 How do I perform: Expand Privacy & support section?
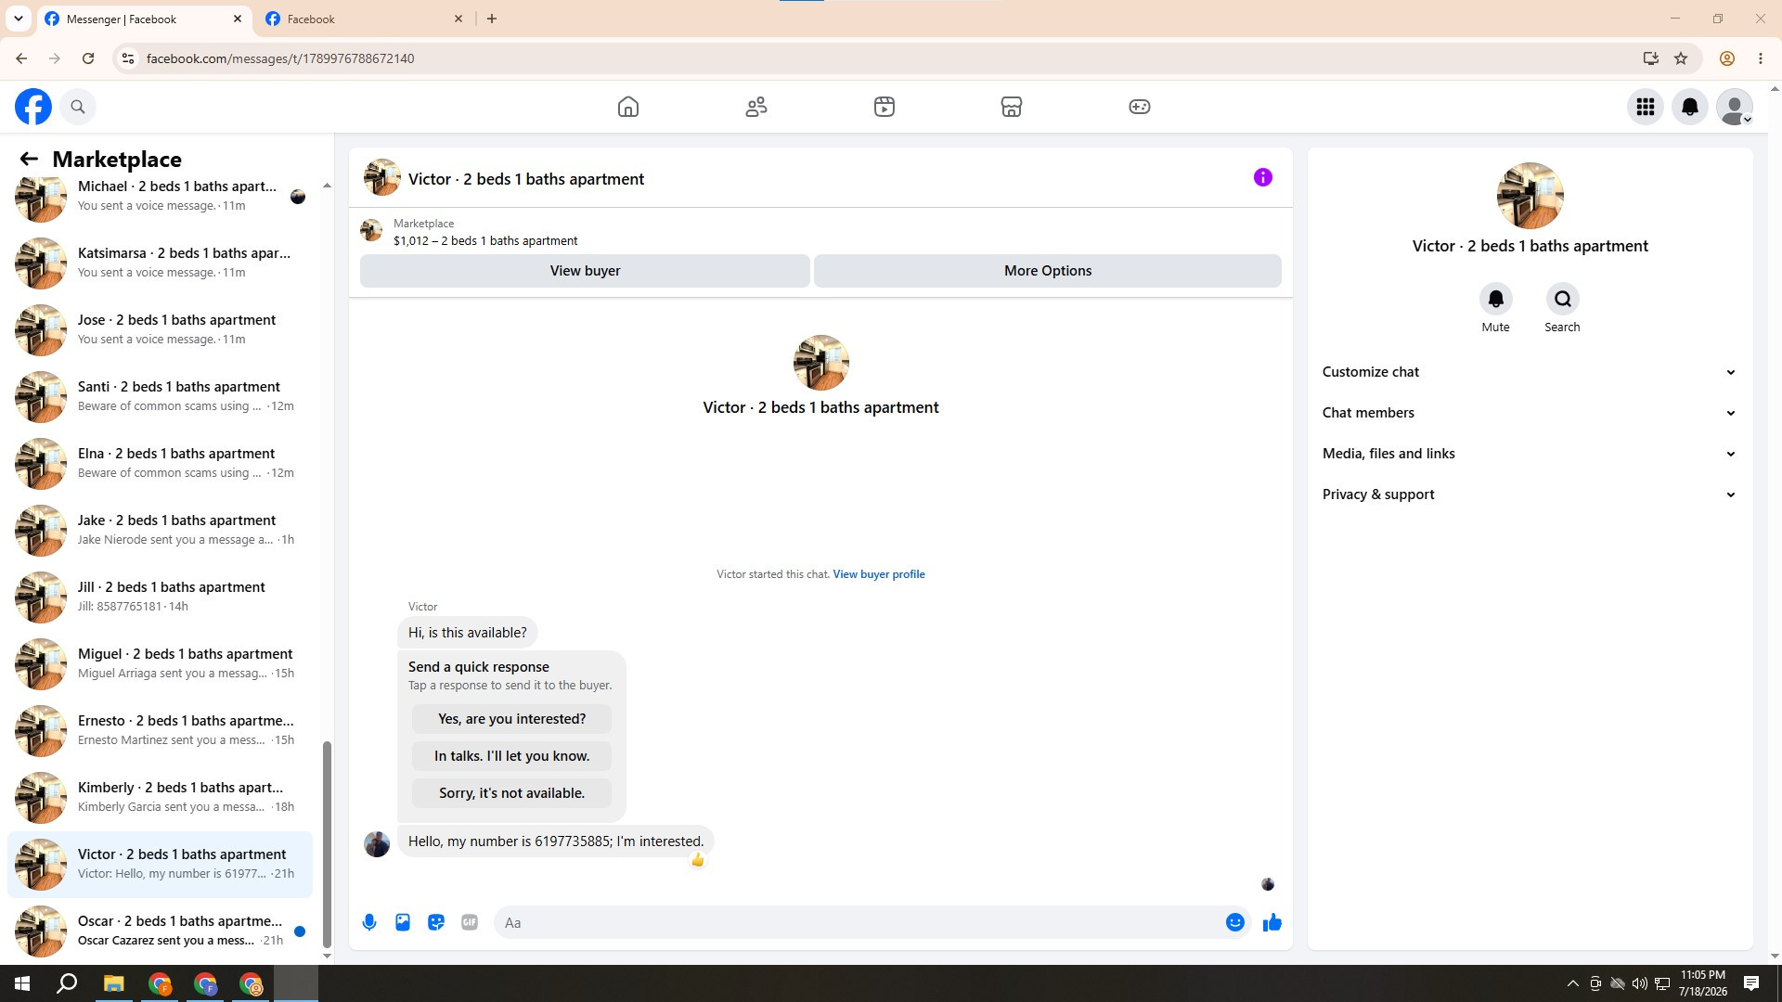point(1530,495)
